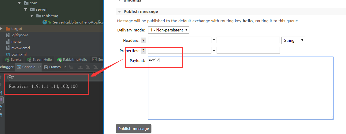Image resolution: width=346 pixels, height=134 pixels.
Task: Open the header type String dropdown
Action: 293,40
